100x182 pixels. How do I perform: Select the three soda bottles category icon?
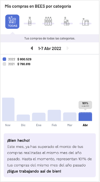(x=48, y=21)
